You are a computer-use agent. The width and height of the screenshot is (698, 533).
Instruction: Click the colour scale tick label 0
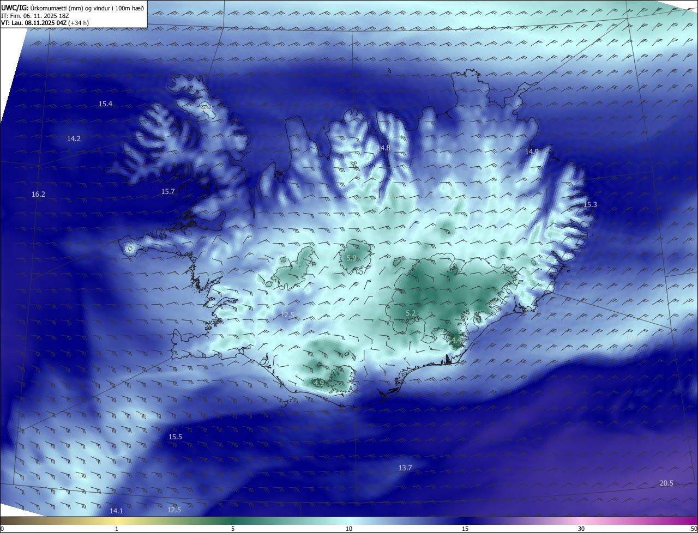(x=2, y=529)
